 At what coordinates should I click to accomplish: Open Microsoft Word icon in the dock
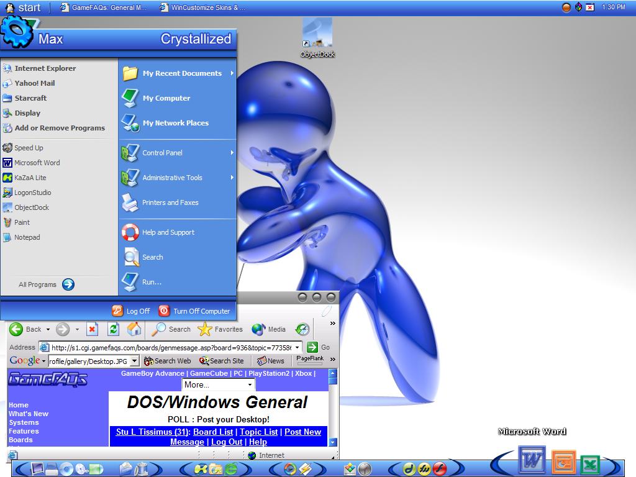pos(532,460)
